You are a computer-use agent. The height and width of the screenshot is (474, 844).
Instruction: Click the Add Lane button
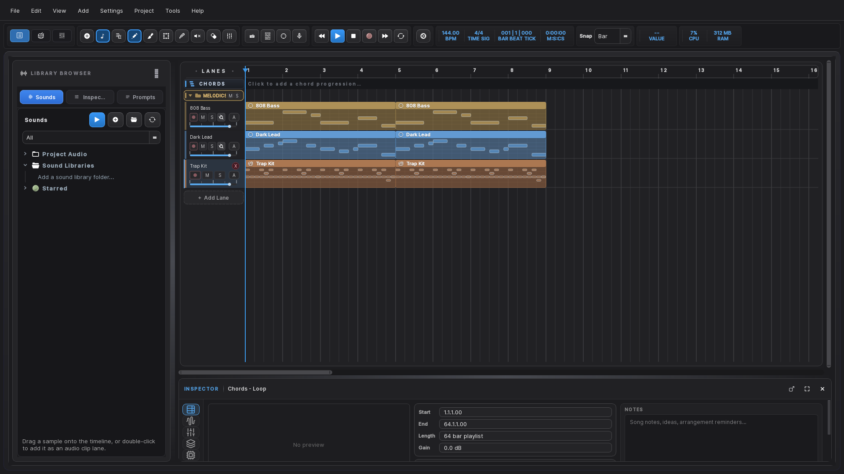214,198
